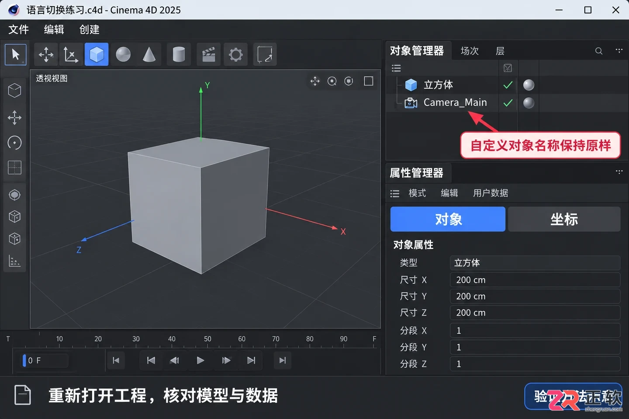
Task: Activate the Move tool in the top toolbar
Action: (46, 55)
